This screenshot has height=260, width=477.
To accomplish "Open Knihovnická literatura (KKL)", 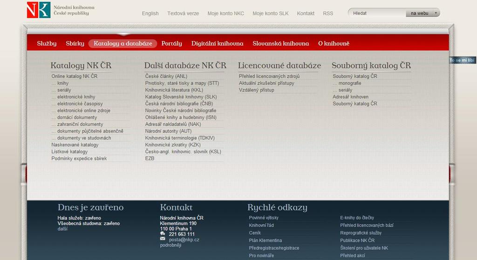I will 174,90.
